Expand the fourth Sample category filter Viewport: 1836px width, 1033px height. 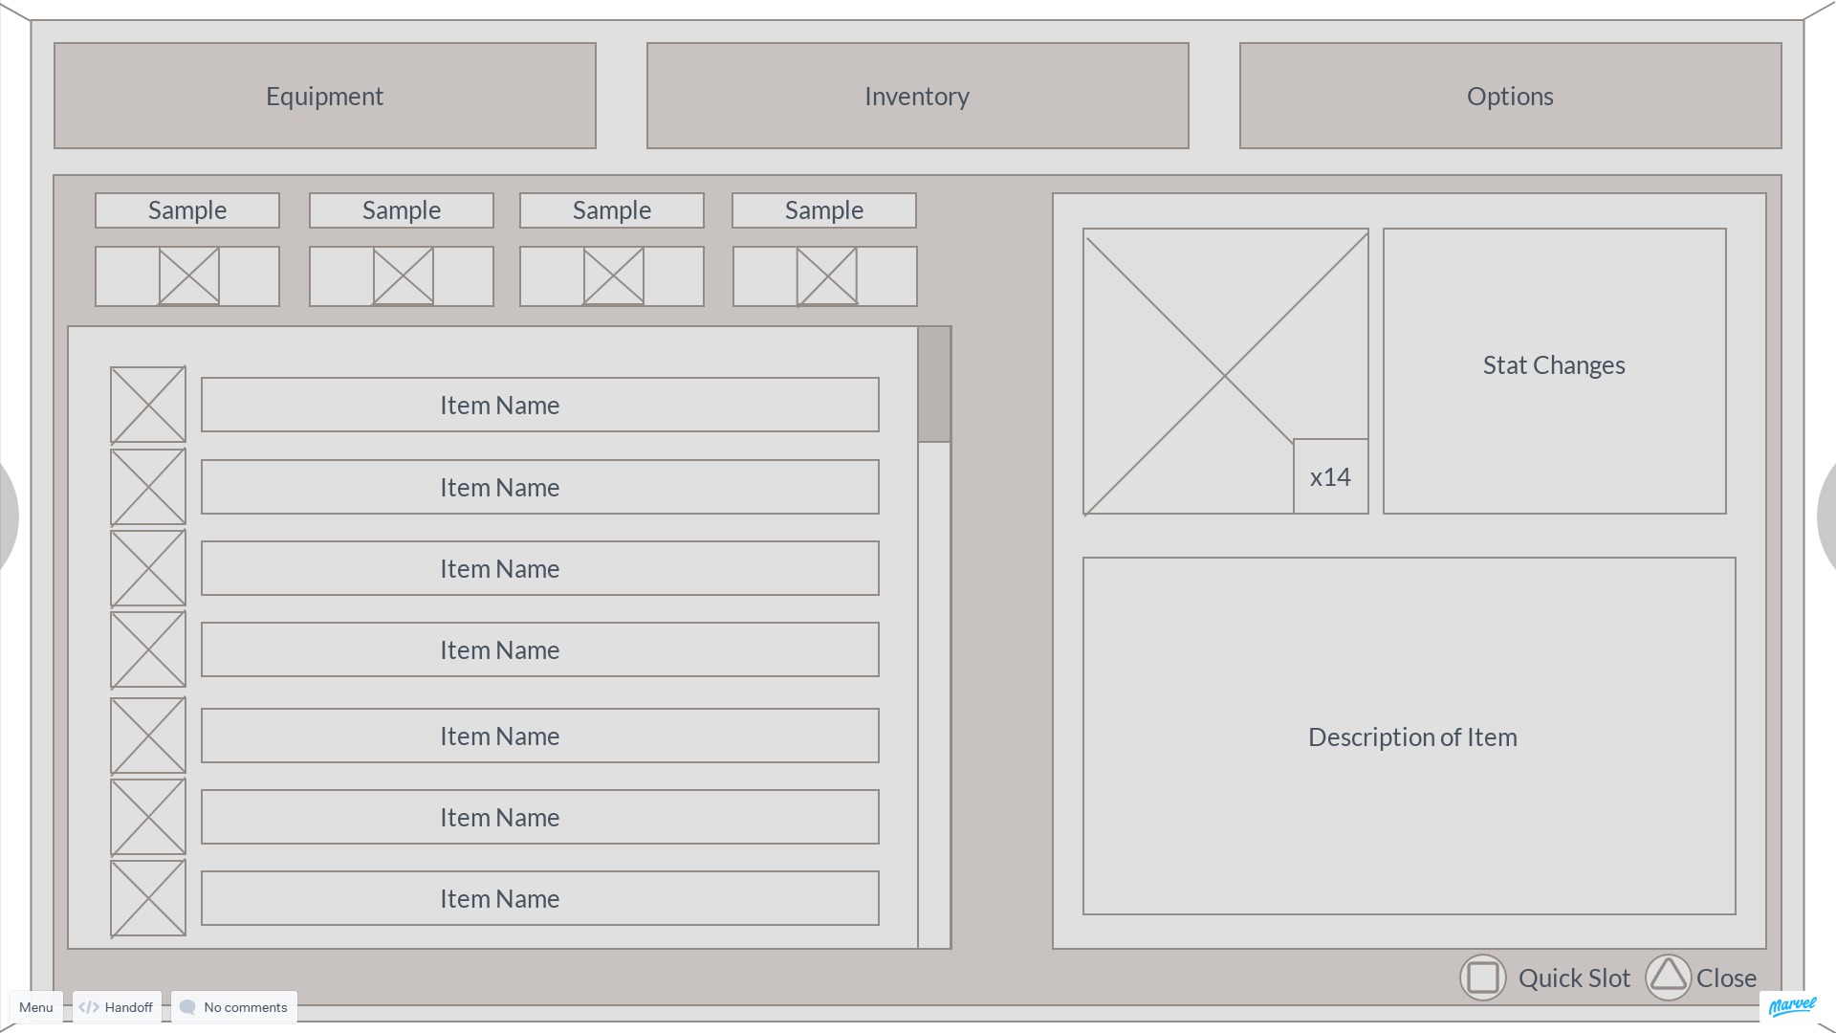point(824,209)
